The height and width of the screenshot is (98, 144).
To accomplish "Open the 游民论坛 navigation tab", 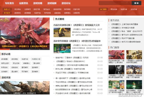I will 66,3.
